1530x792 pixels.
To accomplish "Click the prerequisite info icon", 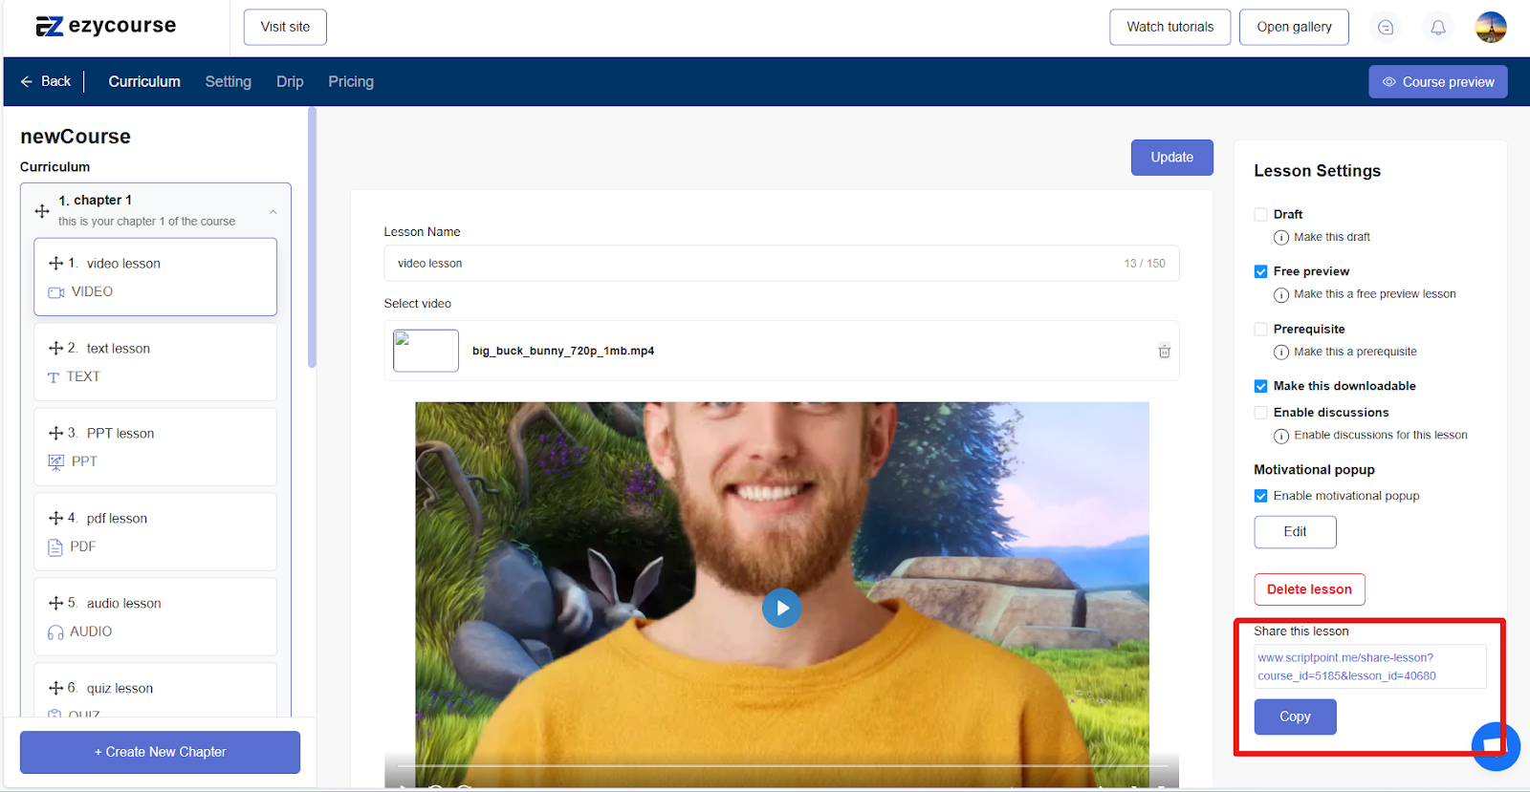I will 1280,353.
